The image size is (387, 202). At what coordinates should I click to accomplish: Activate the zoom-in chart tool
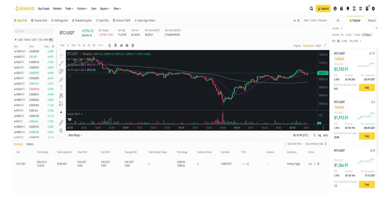point(61,131)
